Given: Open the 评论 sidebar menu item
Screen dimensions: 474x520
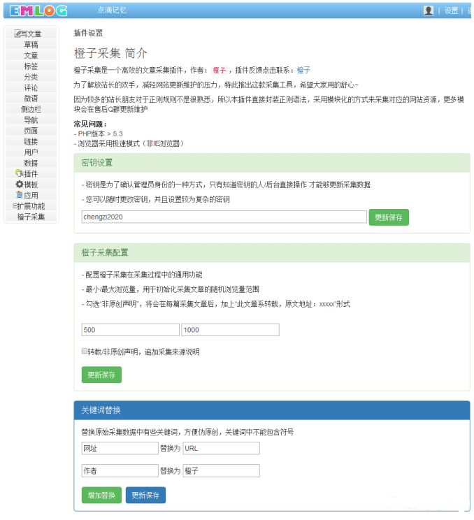Looking at the screenshot, I should click(x=31, y=88).
